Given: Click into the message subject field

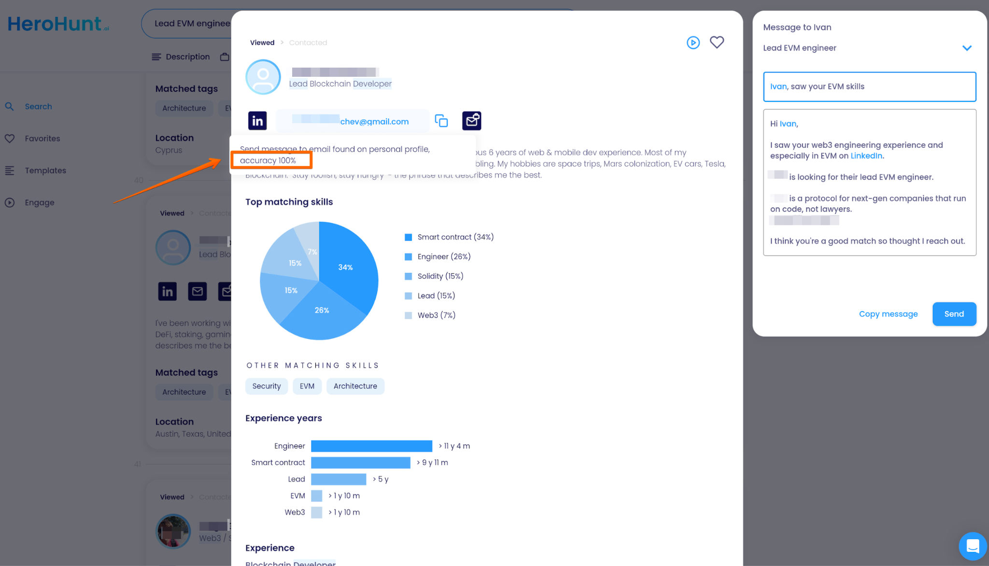Looking at the screenshot, I should [x=869, y=87].
